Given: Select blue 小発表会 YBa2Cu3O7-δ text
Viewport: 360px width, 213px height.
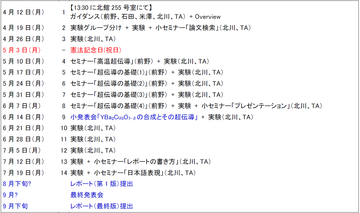Looking at the screenshot, I should coord(134,117).
